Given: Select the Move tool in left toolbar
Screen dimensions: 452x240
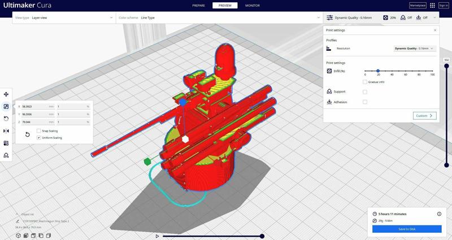Looking at the screenshot, I should point(6,94).
